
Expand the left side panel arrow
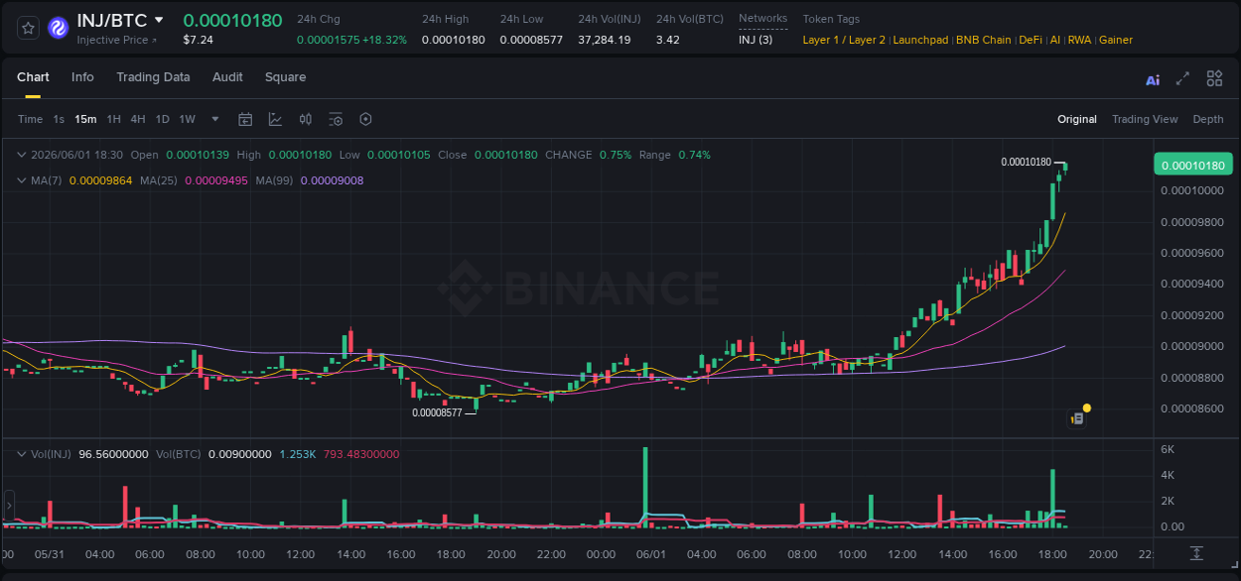click(x=9, y=505)
